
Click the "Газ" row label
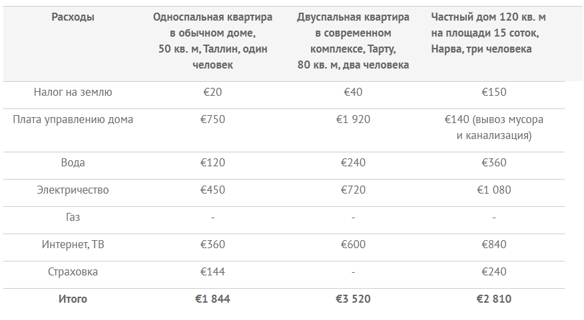click(x=73, y=218)
